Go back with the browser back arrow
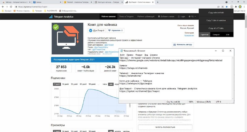247x132 pixels. pos(3,7)
